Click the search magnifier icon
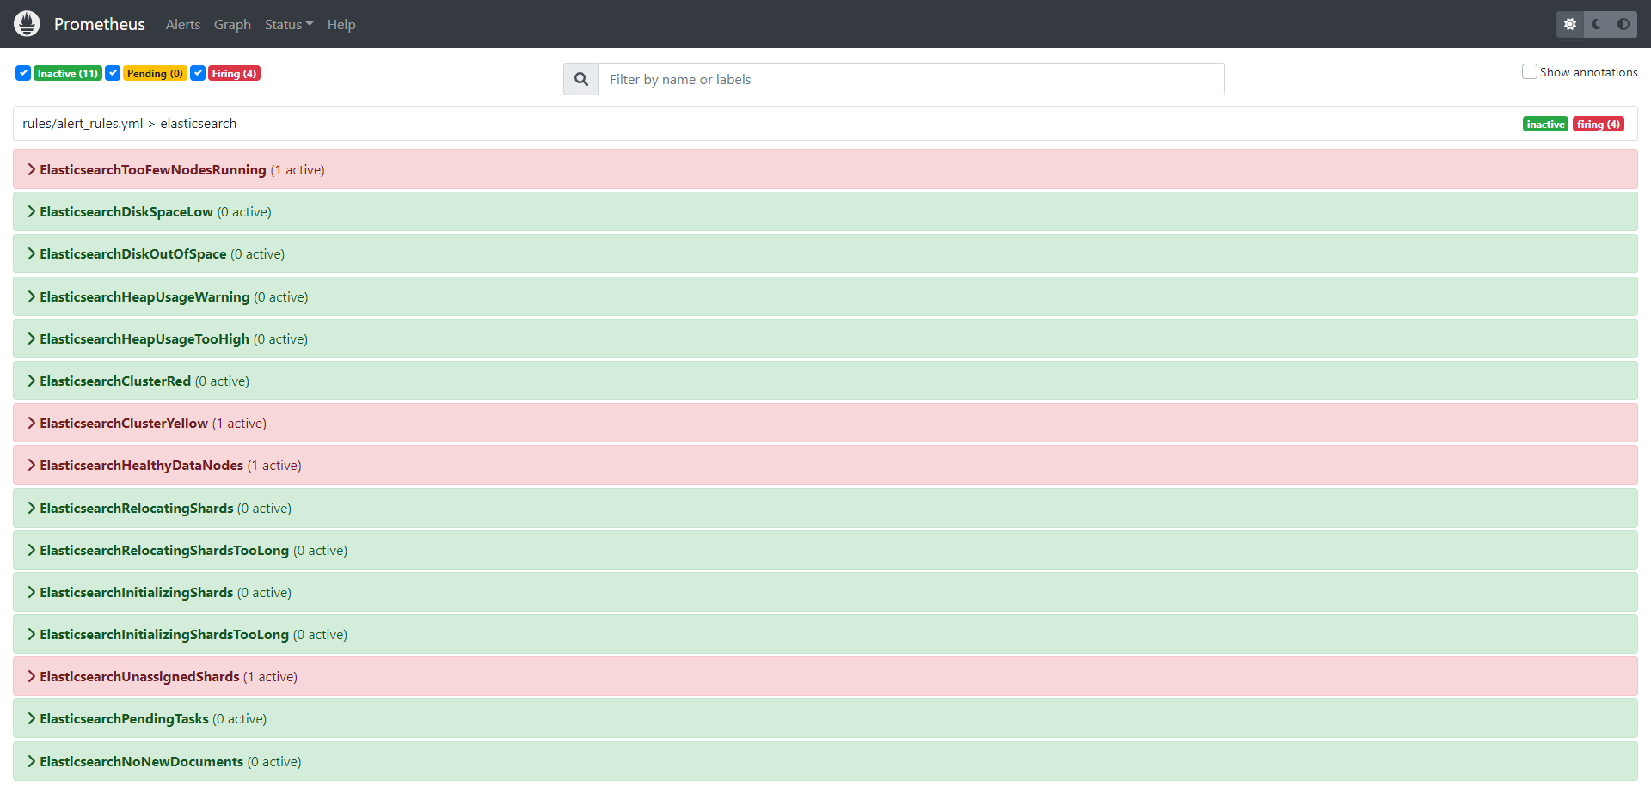This screenshot has width=1651, height=805. coord(581,79)
